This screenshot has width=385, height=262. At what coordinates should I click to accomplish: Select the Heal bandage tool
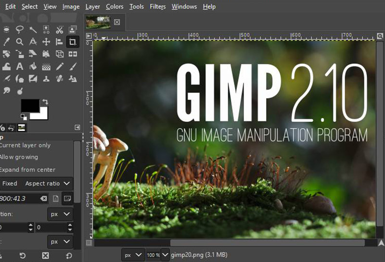[x=59, y=79]
